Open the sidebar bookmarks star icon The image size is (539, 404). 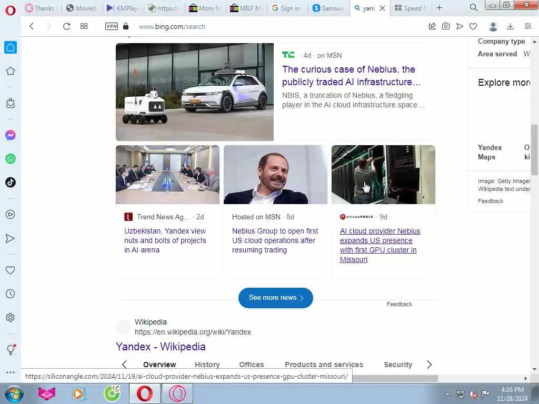11,71
